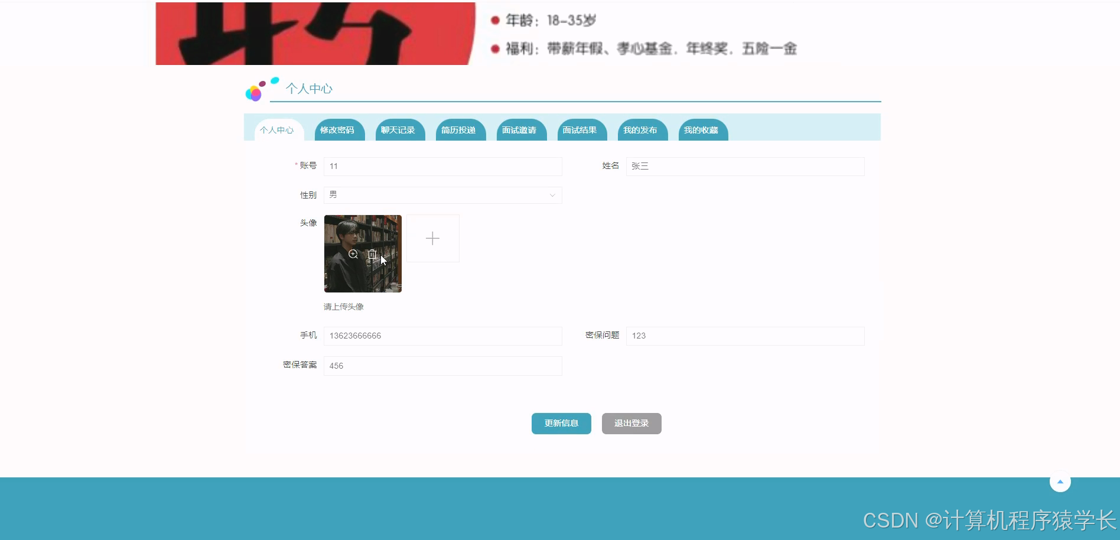Click the plus icon to upload new avatar

[x=432, y=238]
